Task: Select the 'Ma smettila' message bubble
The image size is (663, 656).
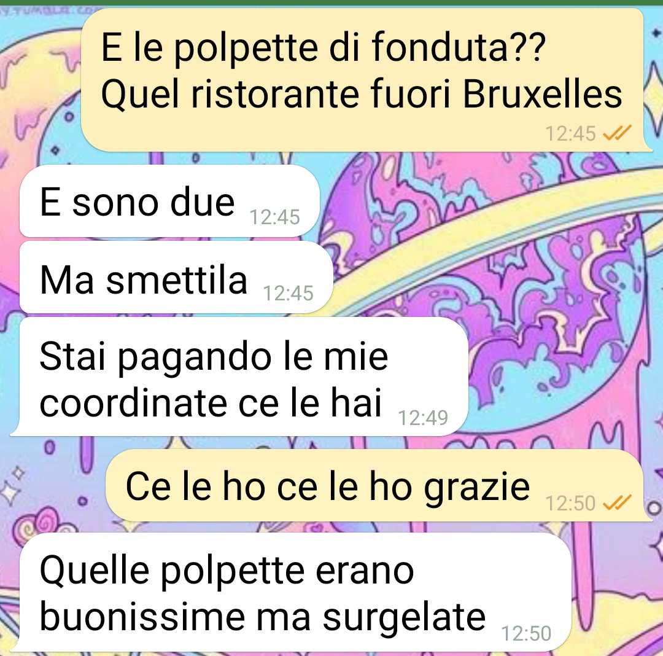Action: (176, 278)
